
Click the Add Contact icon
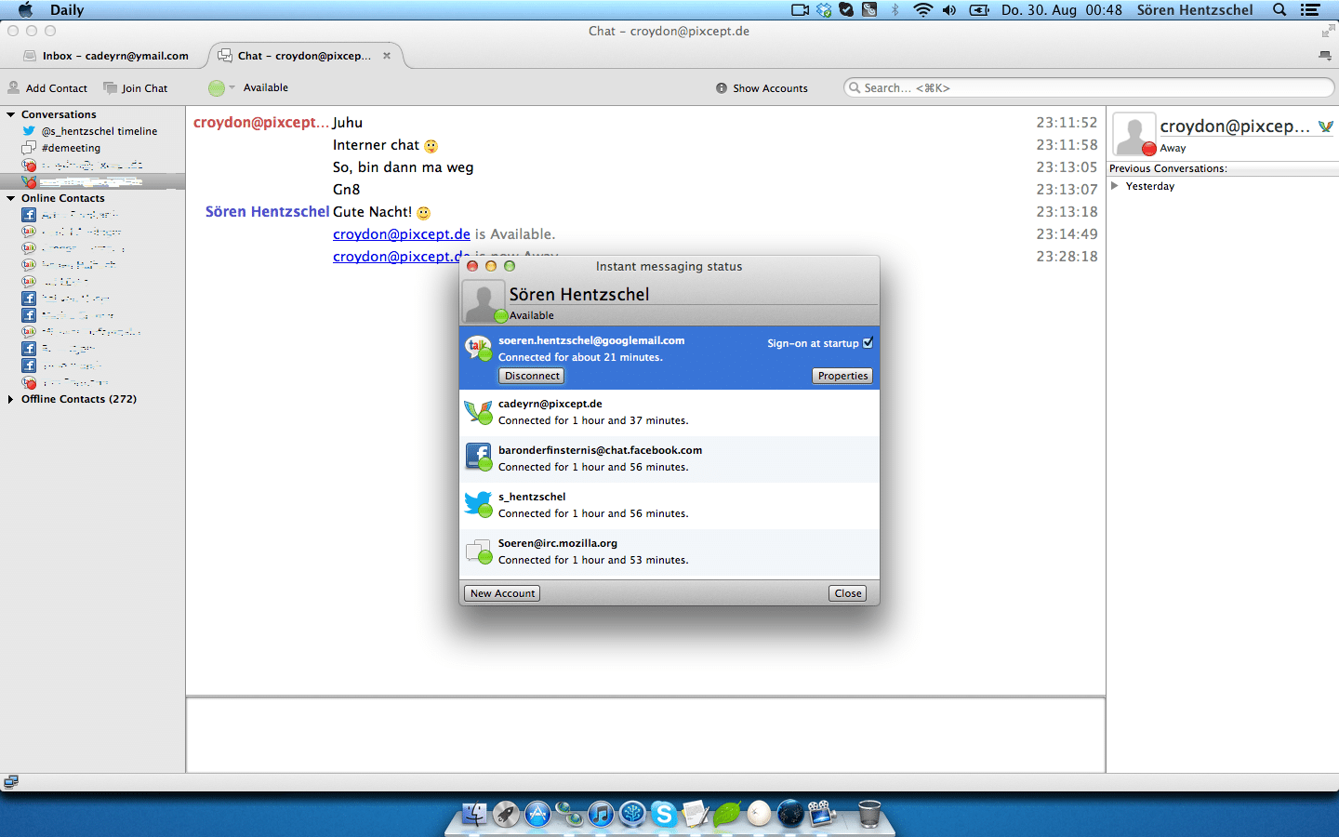click(x=14, y=88)
